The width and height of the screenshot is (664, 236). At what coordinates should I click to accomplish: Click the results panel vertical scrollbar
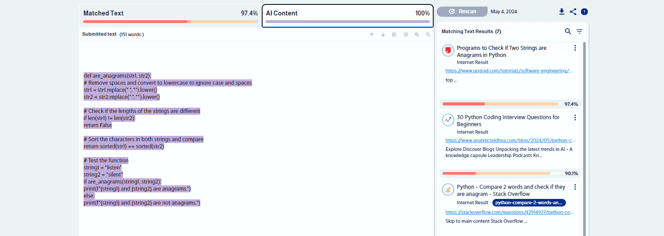[x=584, y=132]
